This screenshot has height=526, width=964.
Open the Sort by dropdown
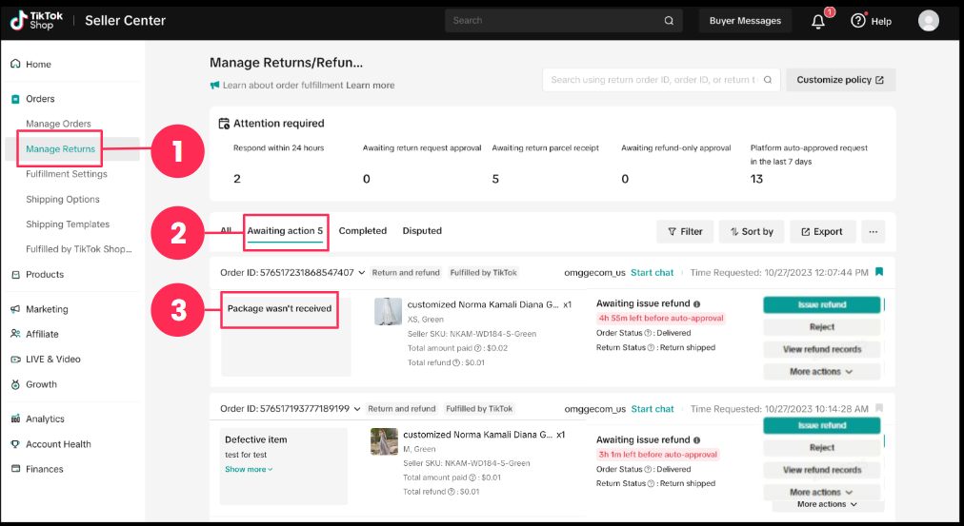pyautogui.click(x=752, y=231)
